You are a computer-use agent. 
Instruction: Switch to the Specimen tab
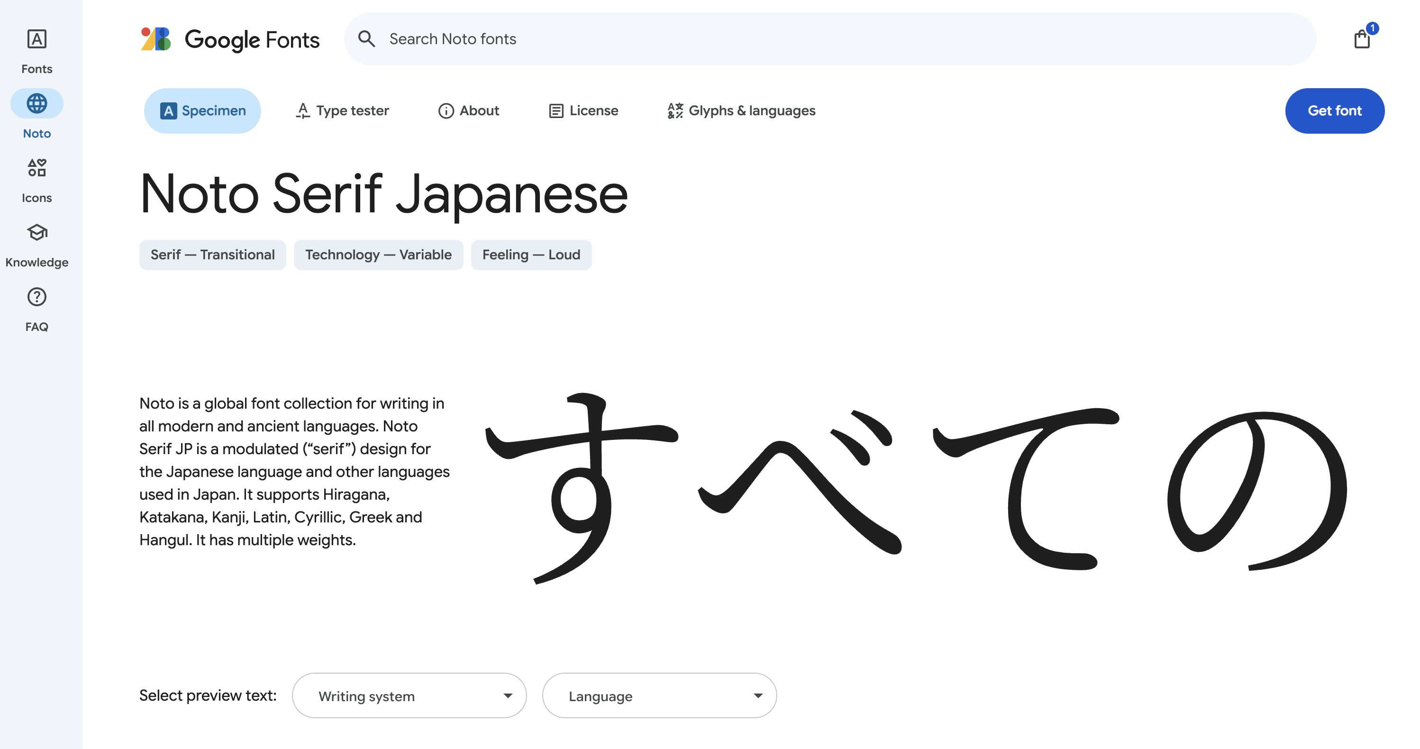[202, 111]
